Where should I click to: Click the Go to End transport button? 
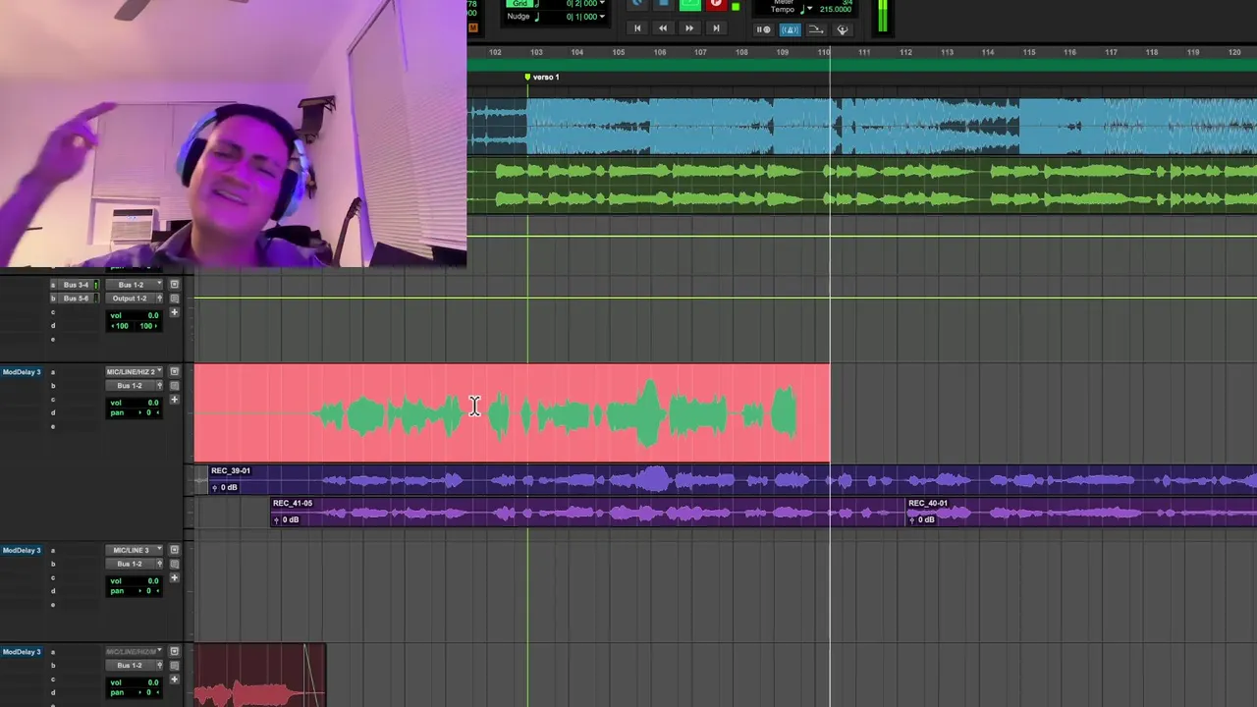click(x=717, y=28)
